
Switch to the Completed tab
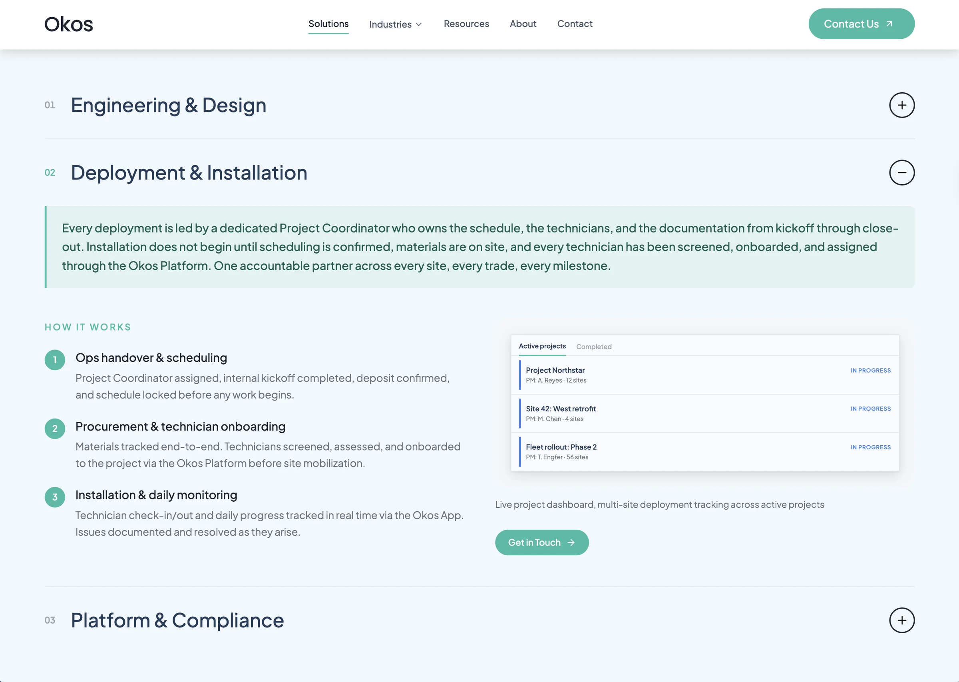click(x=593, y=347)
